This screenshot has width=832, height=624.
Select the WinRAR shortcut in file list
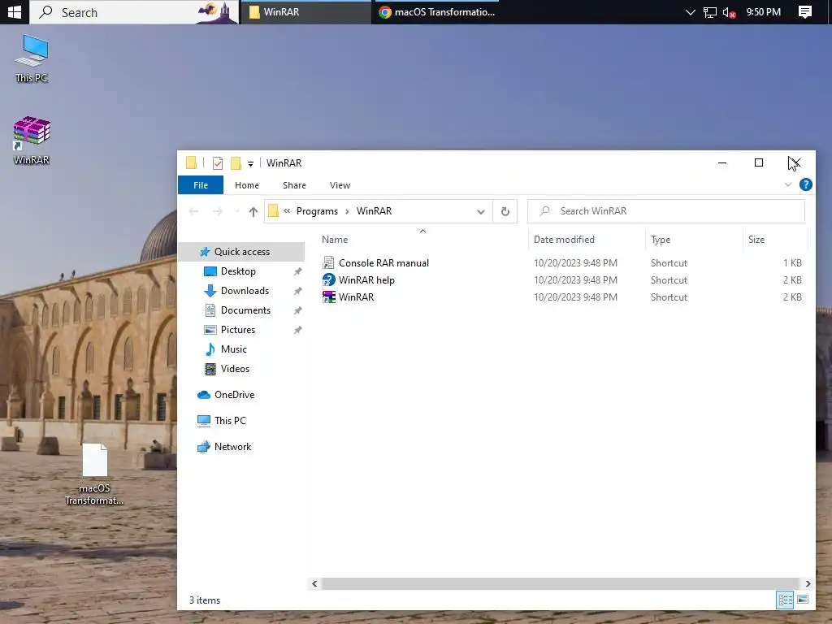(x=356, y=297)
